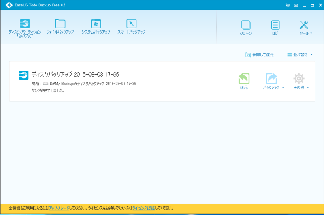The image size is (324, 215).
Task: Open the title bar menu dropdown icon
Action: [296, 5]
